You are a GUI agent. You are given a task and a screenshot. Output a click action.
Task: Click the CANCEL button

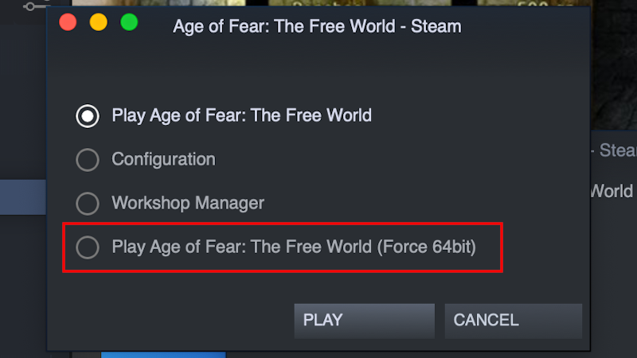(513, 321)
